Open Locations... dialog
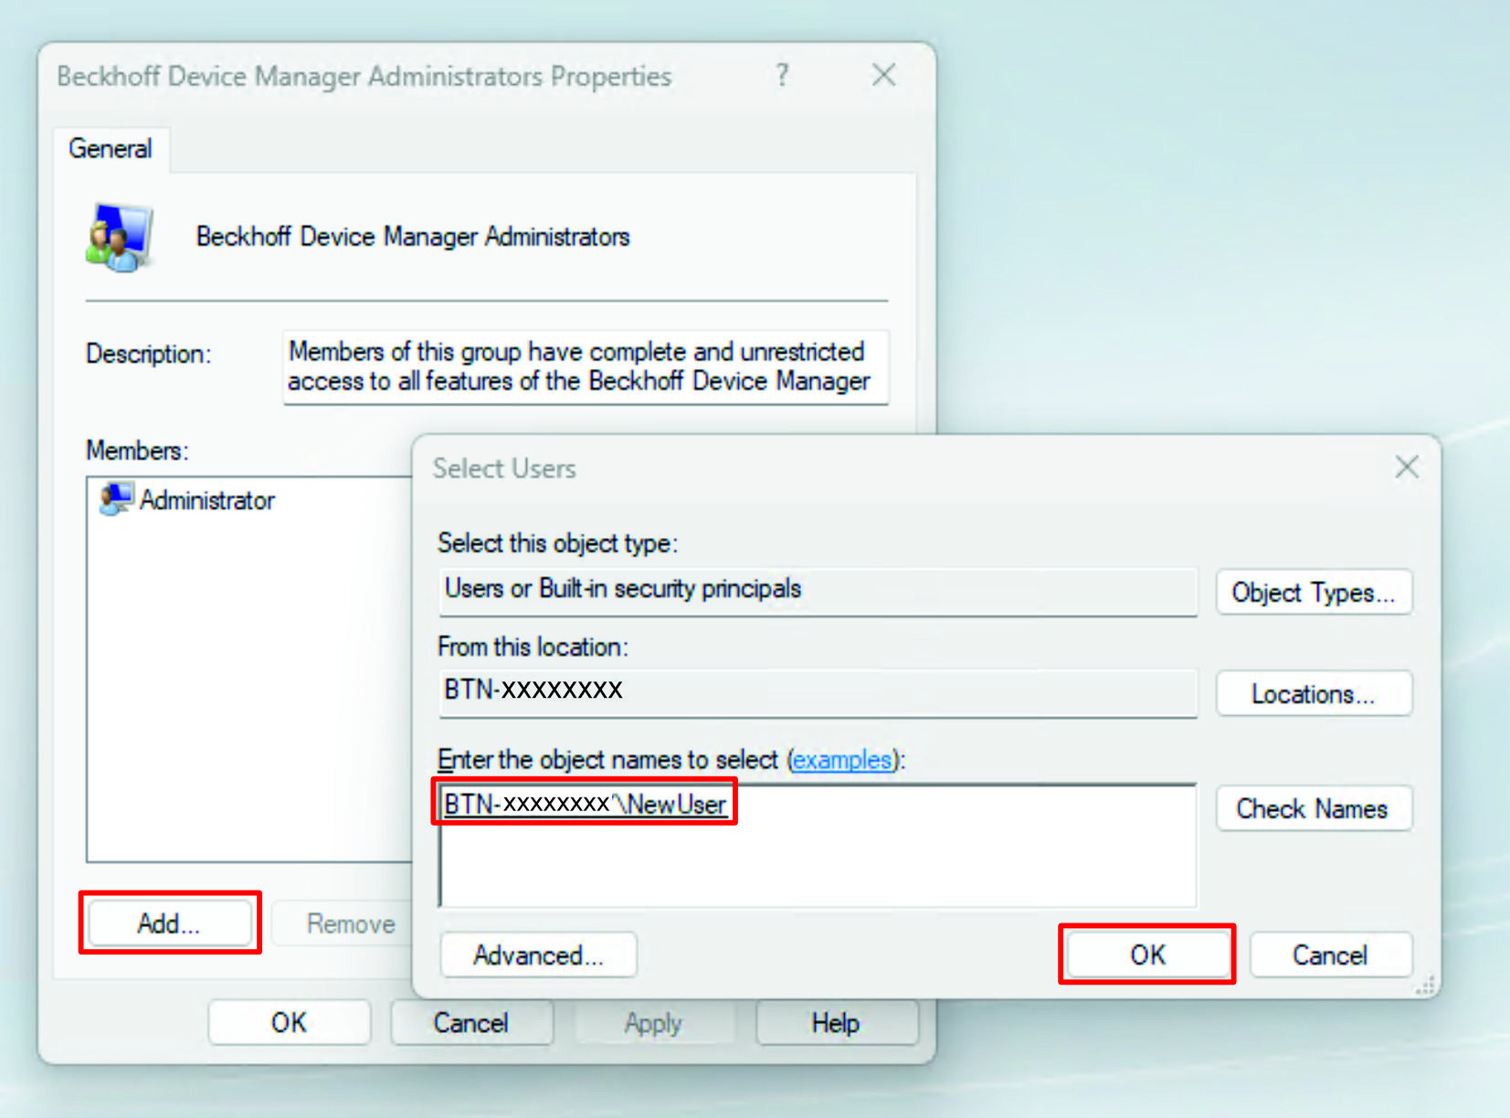 pyautogui.click(x=1314, y=694)
